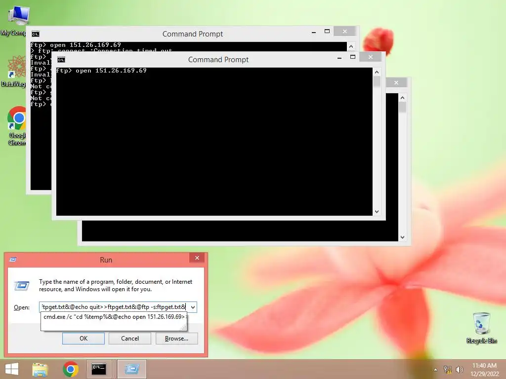Launch Google Chrome from the desktop shortcut
Screen dimensions: 506x379
[16, 126]
